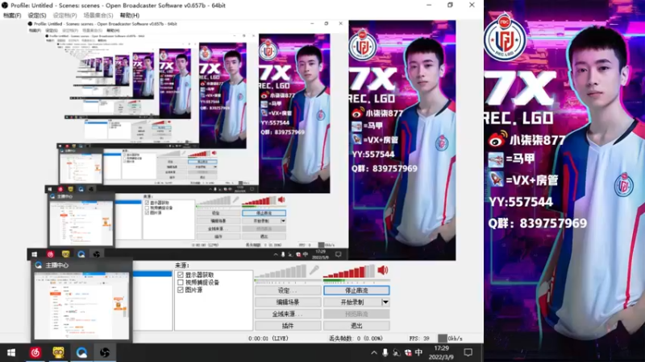Adjust the microphone volume bar slider
645x362 pixels.
(281, 271)
